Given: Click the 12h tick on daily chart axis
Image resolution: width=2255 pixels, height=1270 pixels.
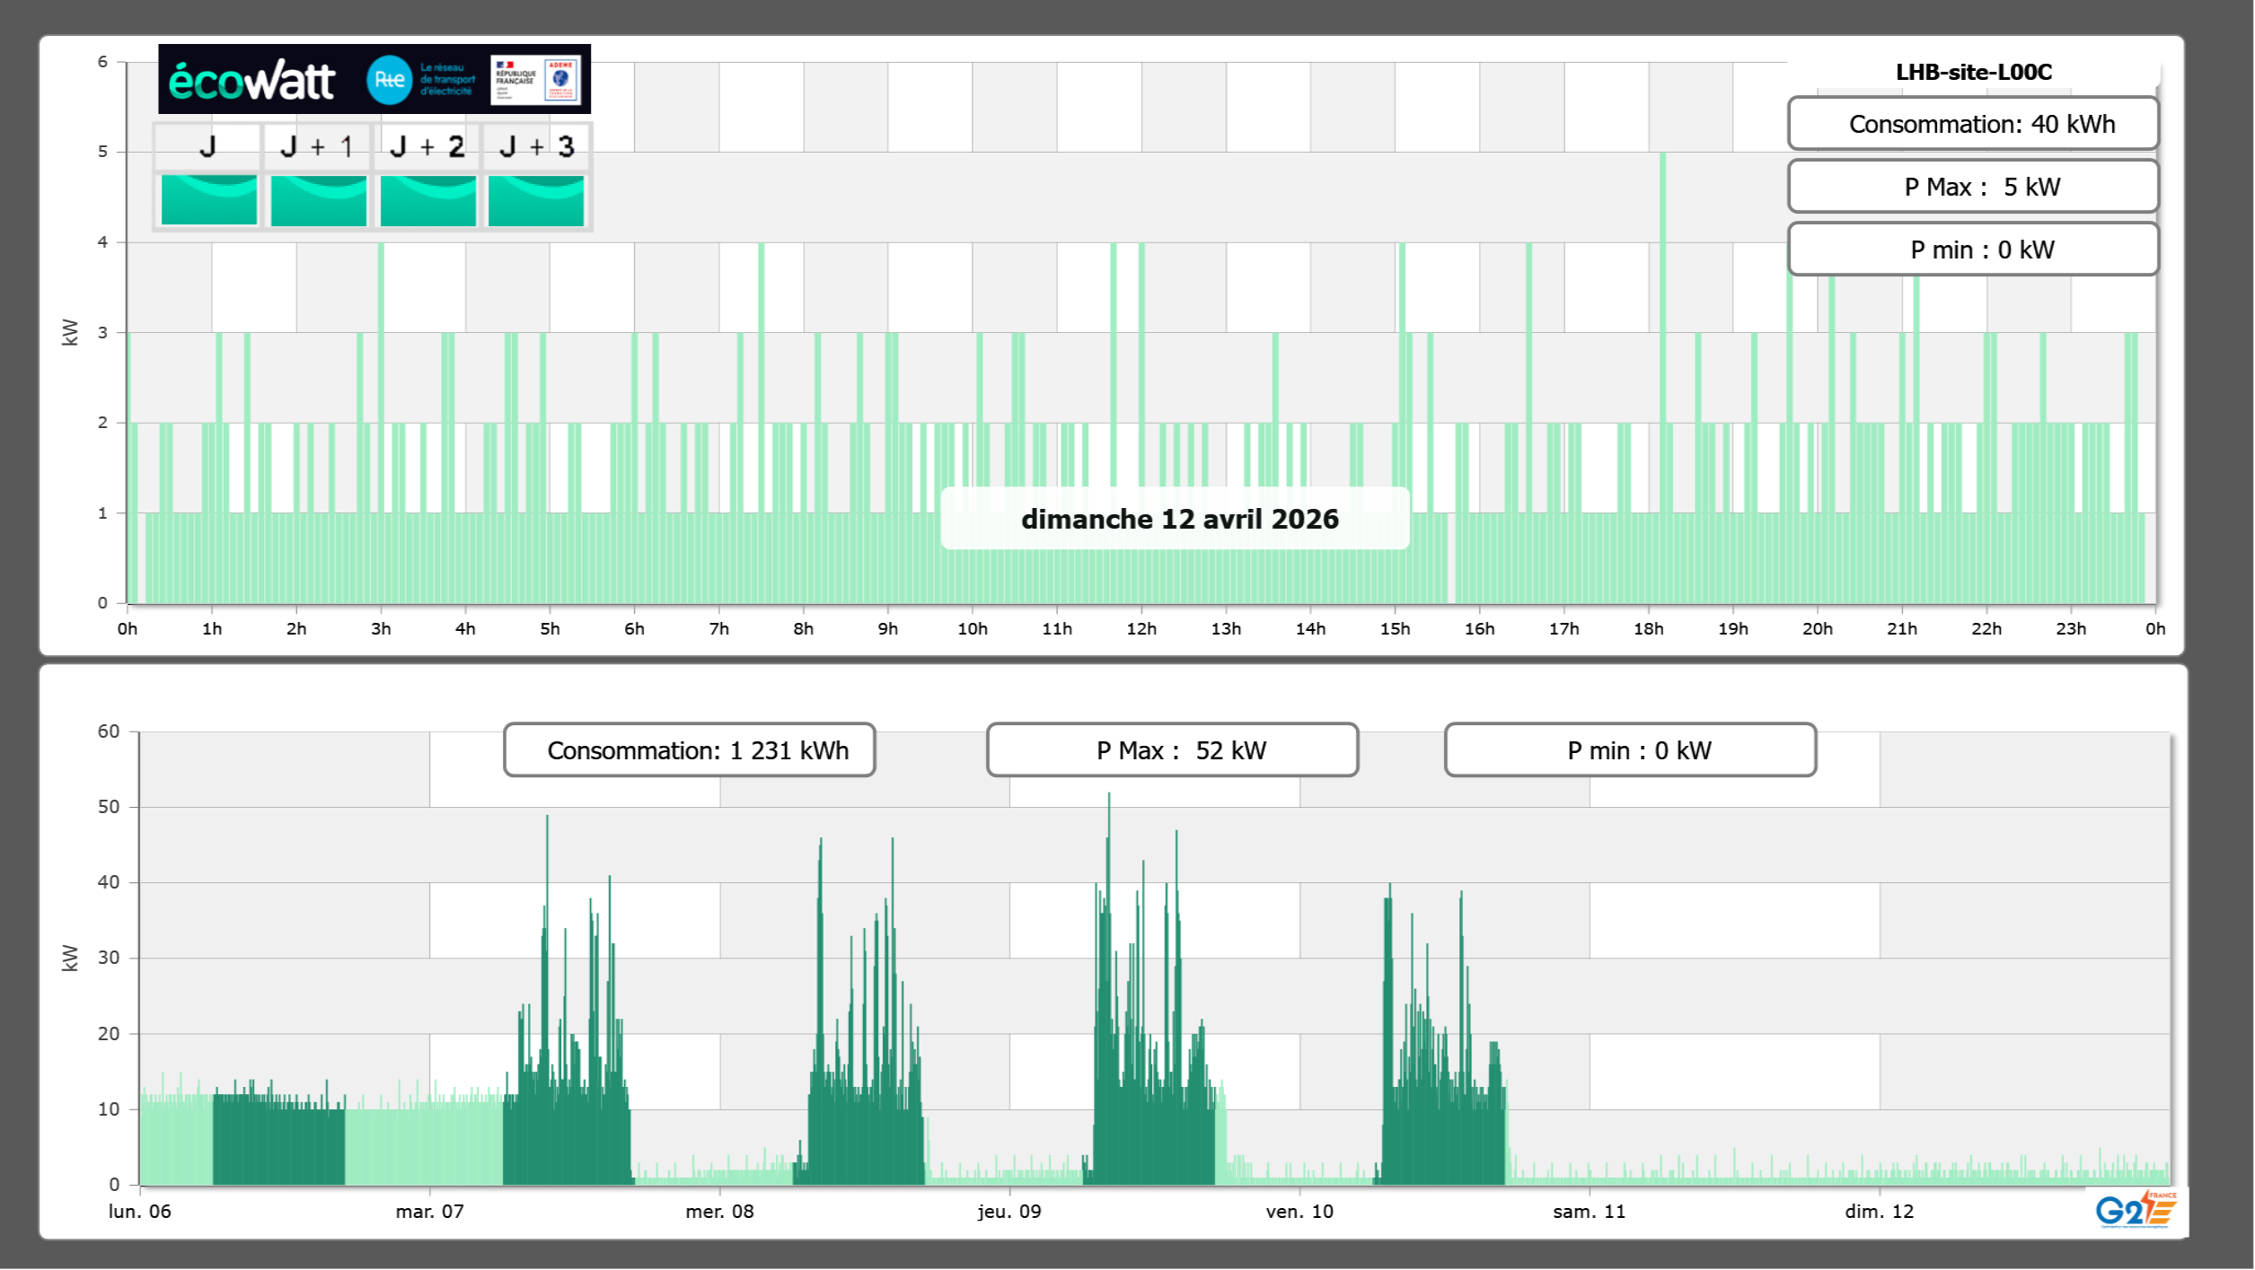Looking at the screenshot, I should point(1141,629).
